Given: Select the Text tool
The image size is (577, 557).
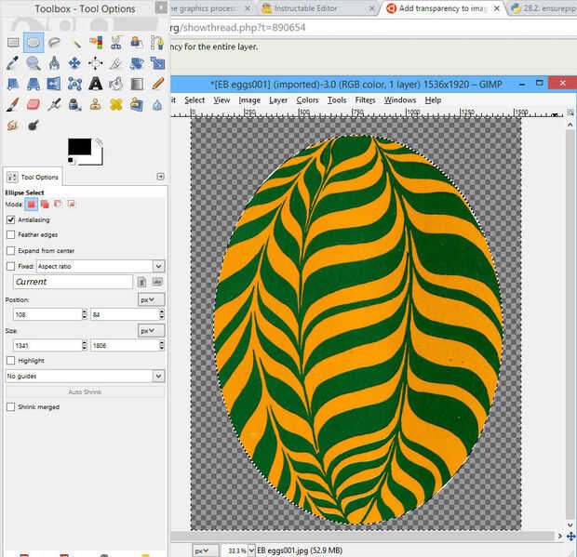Looking at the screenshot, I should [95, 84].
